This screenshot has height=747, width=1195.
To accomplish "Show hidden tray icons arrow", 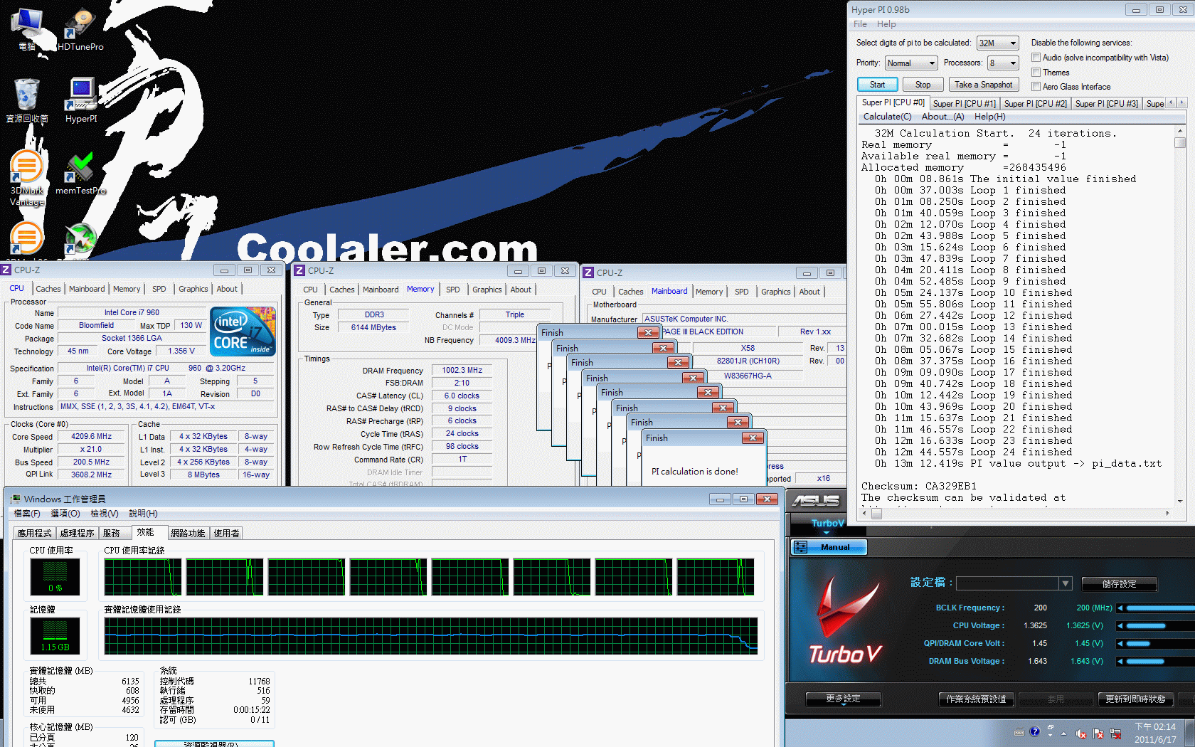I will click(1064, 733).
